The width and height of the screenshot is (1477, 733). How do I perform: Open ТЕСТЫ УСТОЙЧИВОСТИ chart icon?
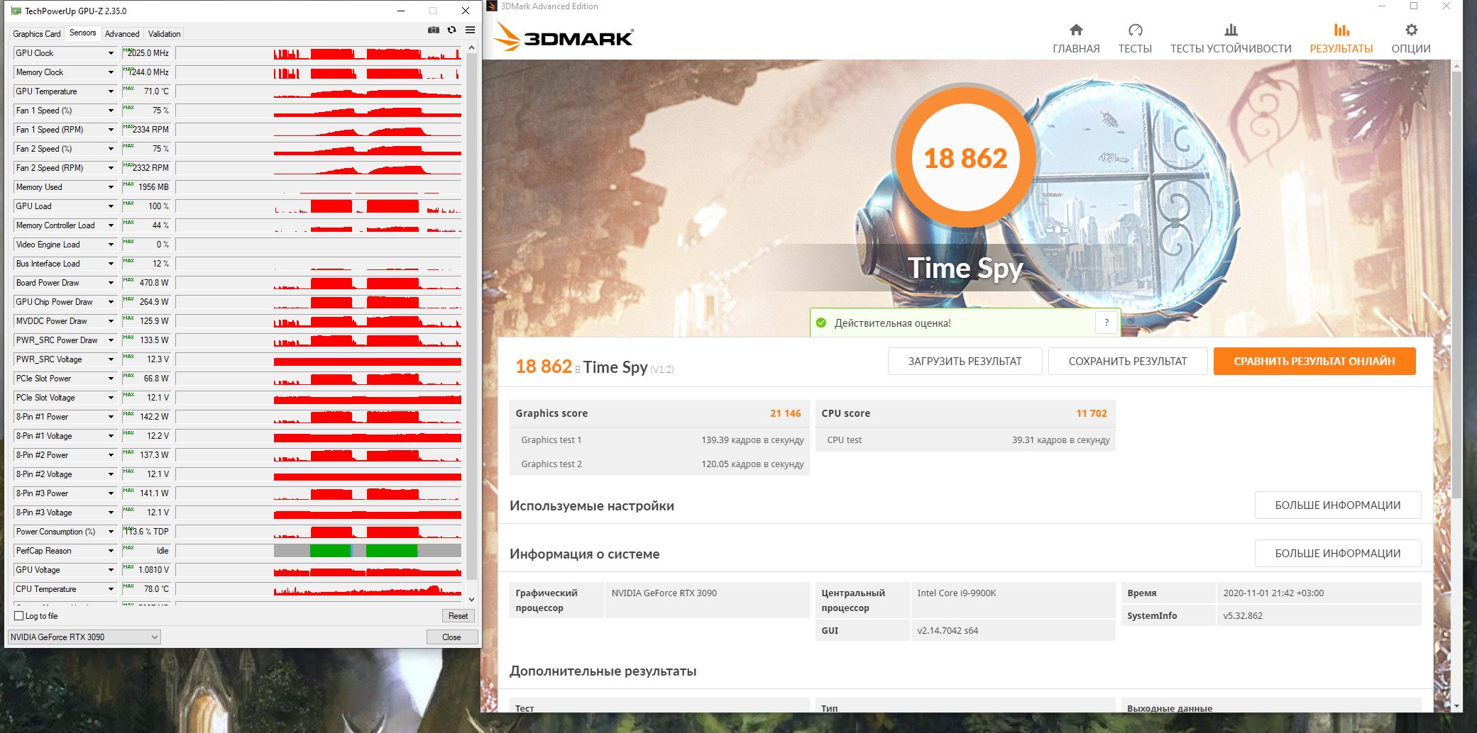1231,30
